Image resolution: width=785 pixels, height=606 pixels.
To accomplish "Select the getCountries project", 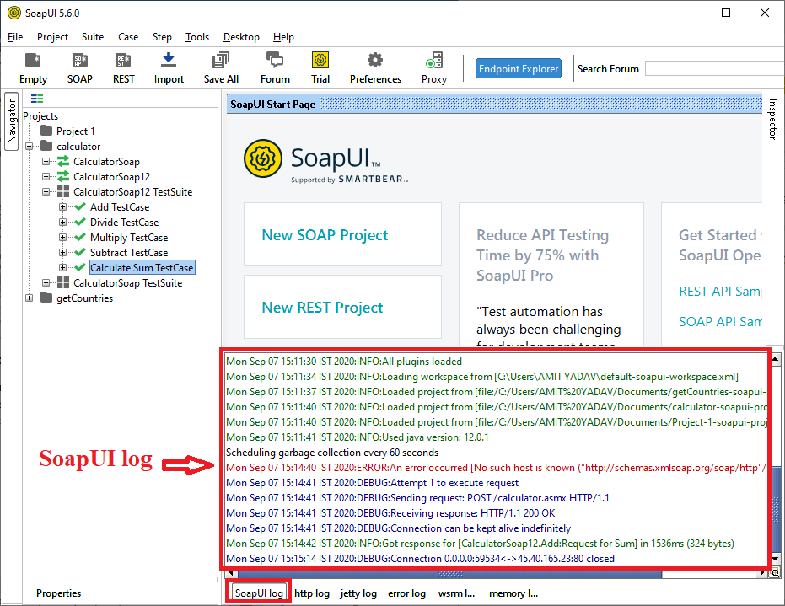I will [x=84, y=298].
